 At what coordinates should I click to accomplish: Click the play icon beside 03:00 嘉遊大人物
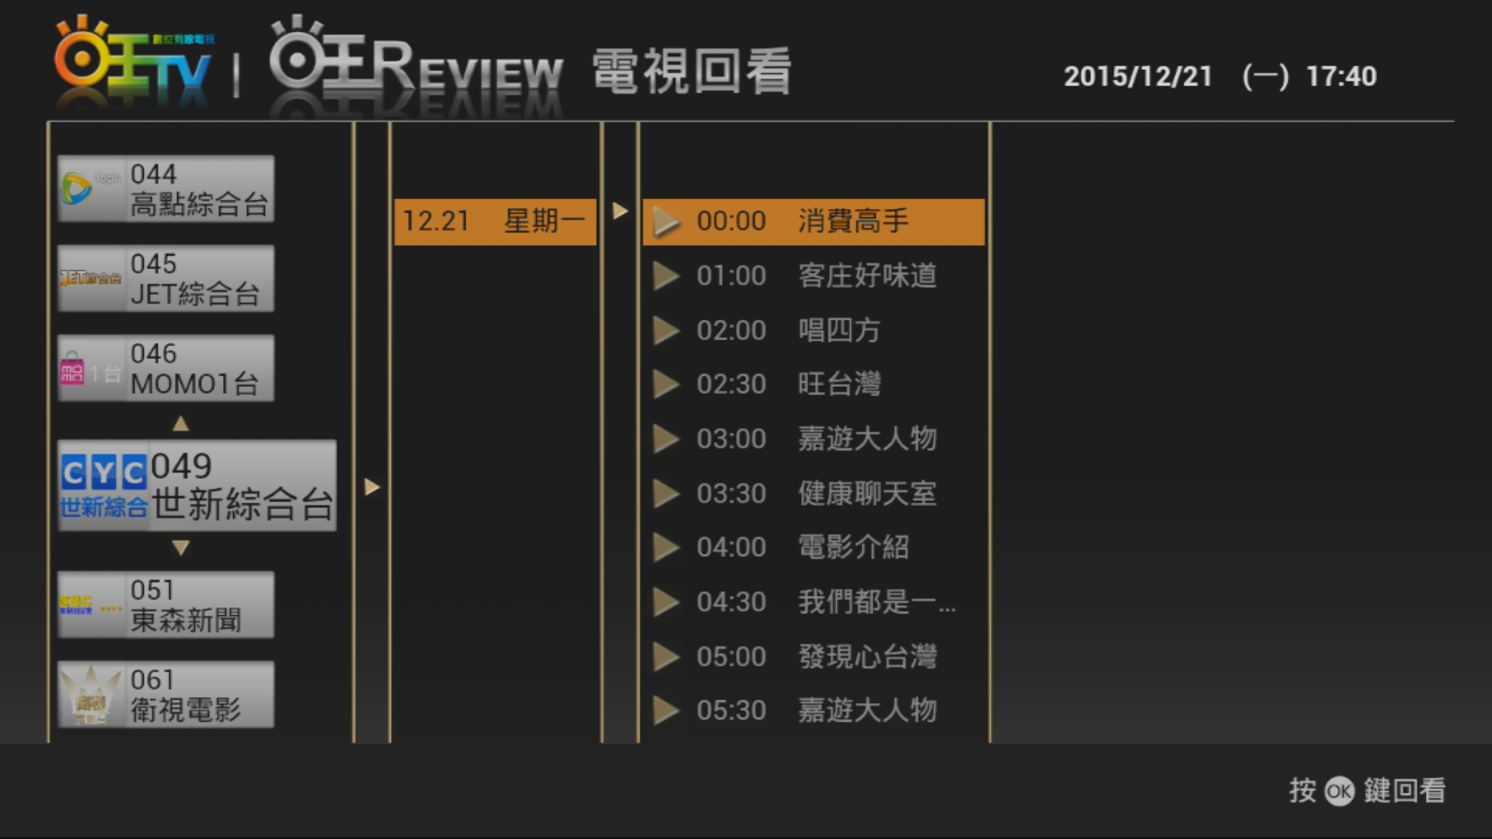click(666, 439)
